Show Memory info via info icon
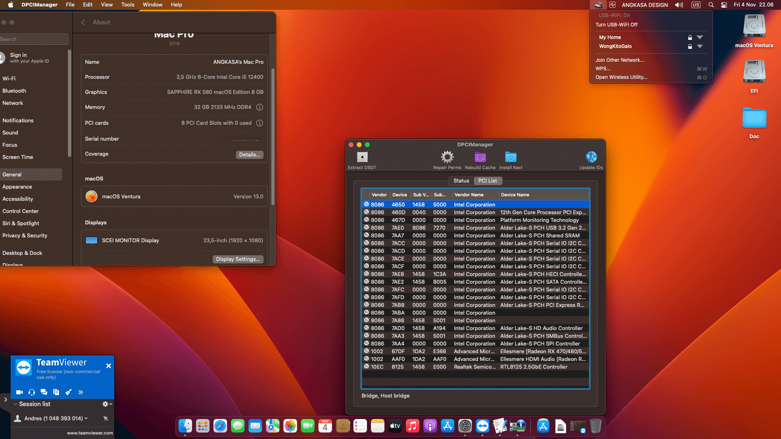 click(x=260, y=107)
